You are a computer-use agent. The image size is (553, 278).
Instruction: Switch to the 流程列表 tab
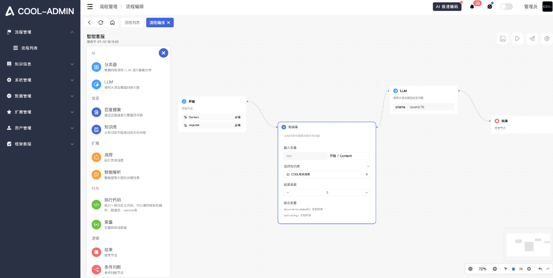pyautogui.click(x=132, y=23)
